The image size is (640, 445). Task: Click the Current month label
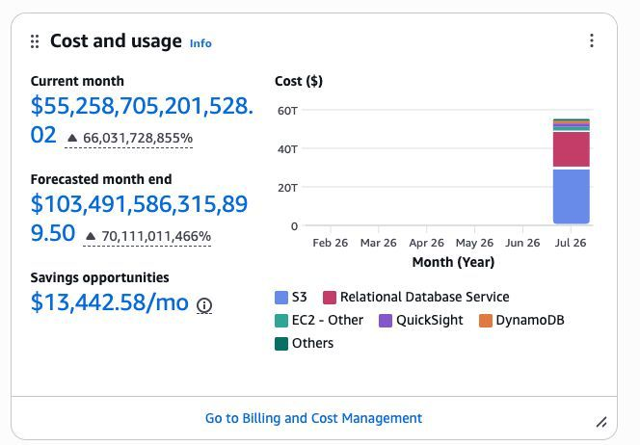pos(77,81)
